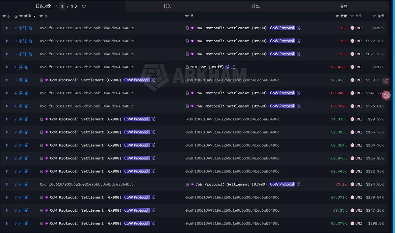The height and width of the screenshot is (233, 395).
Task: Click the '2 小时 前' timestamp link
Action: tap(23, 28)
